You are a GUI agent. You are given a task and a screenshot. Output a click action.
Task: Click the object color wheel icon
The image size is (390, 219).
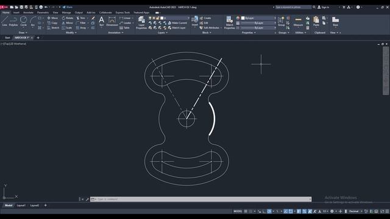(x=238, y=18)
